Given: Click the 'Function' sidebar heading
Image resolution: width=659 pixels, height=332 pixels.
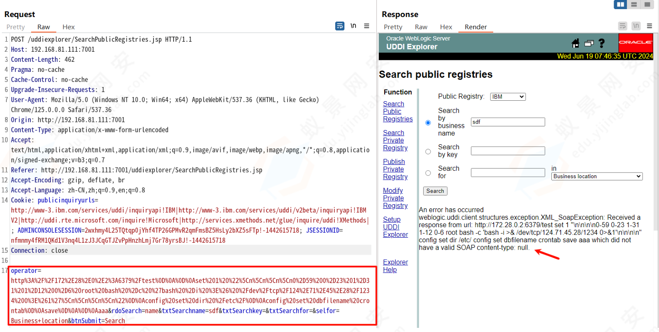Looking at the screenshot, I should click(x=398, y=92).
